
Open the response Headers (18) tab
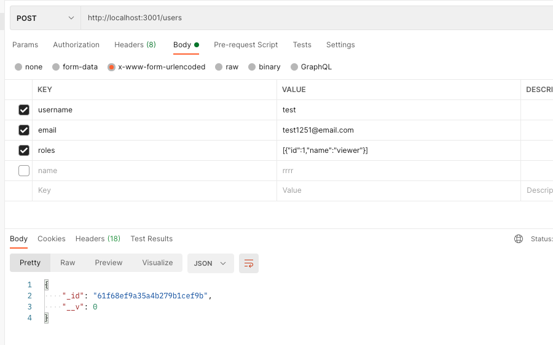(98, 239)
